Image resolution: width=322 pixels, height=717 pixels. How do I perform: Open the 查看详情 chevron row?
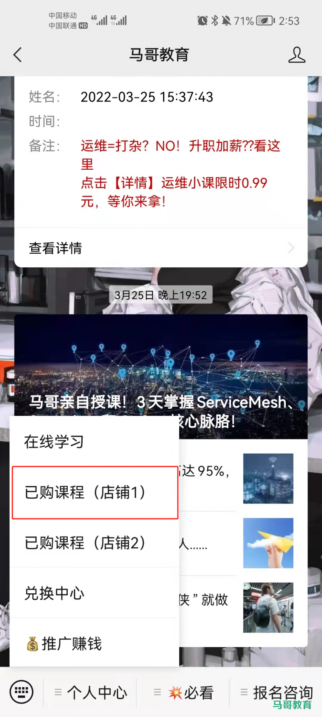[161, 248]
